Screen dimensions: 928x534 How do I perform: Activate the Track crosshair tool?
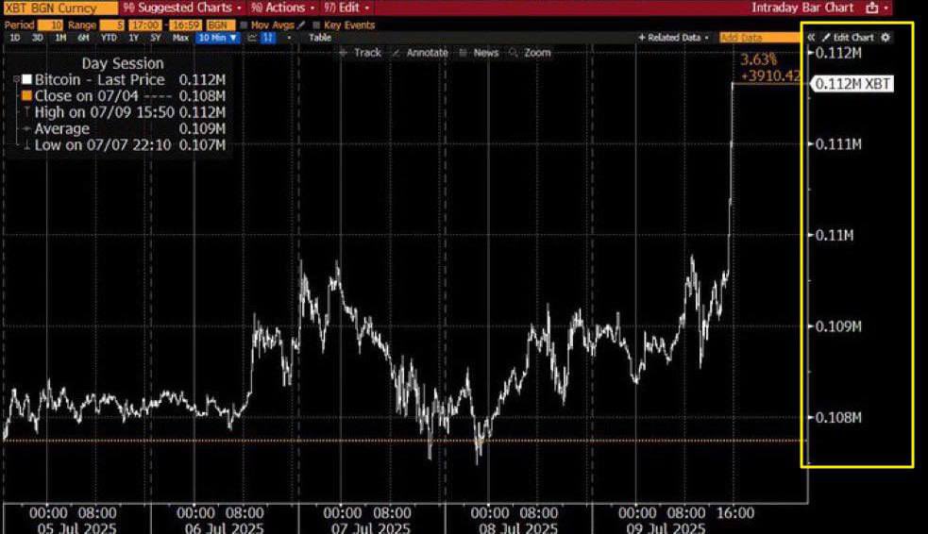click(361, 53)
